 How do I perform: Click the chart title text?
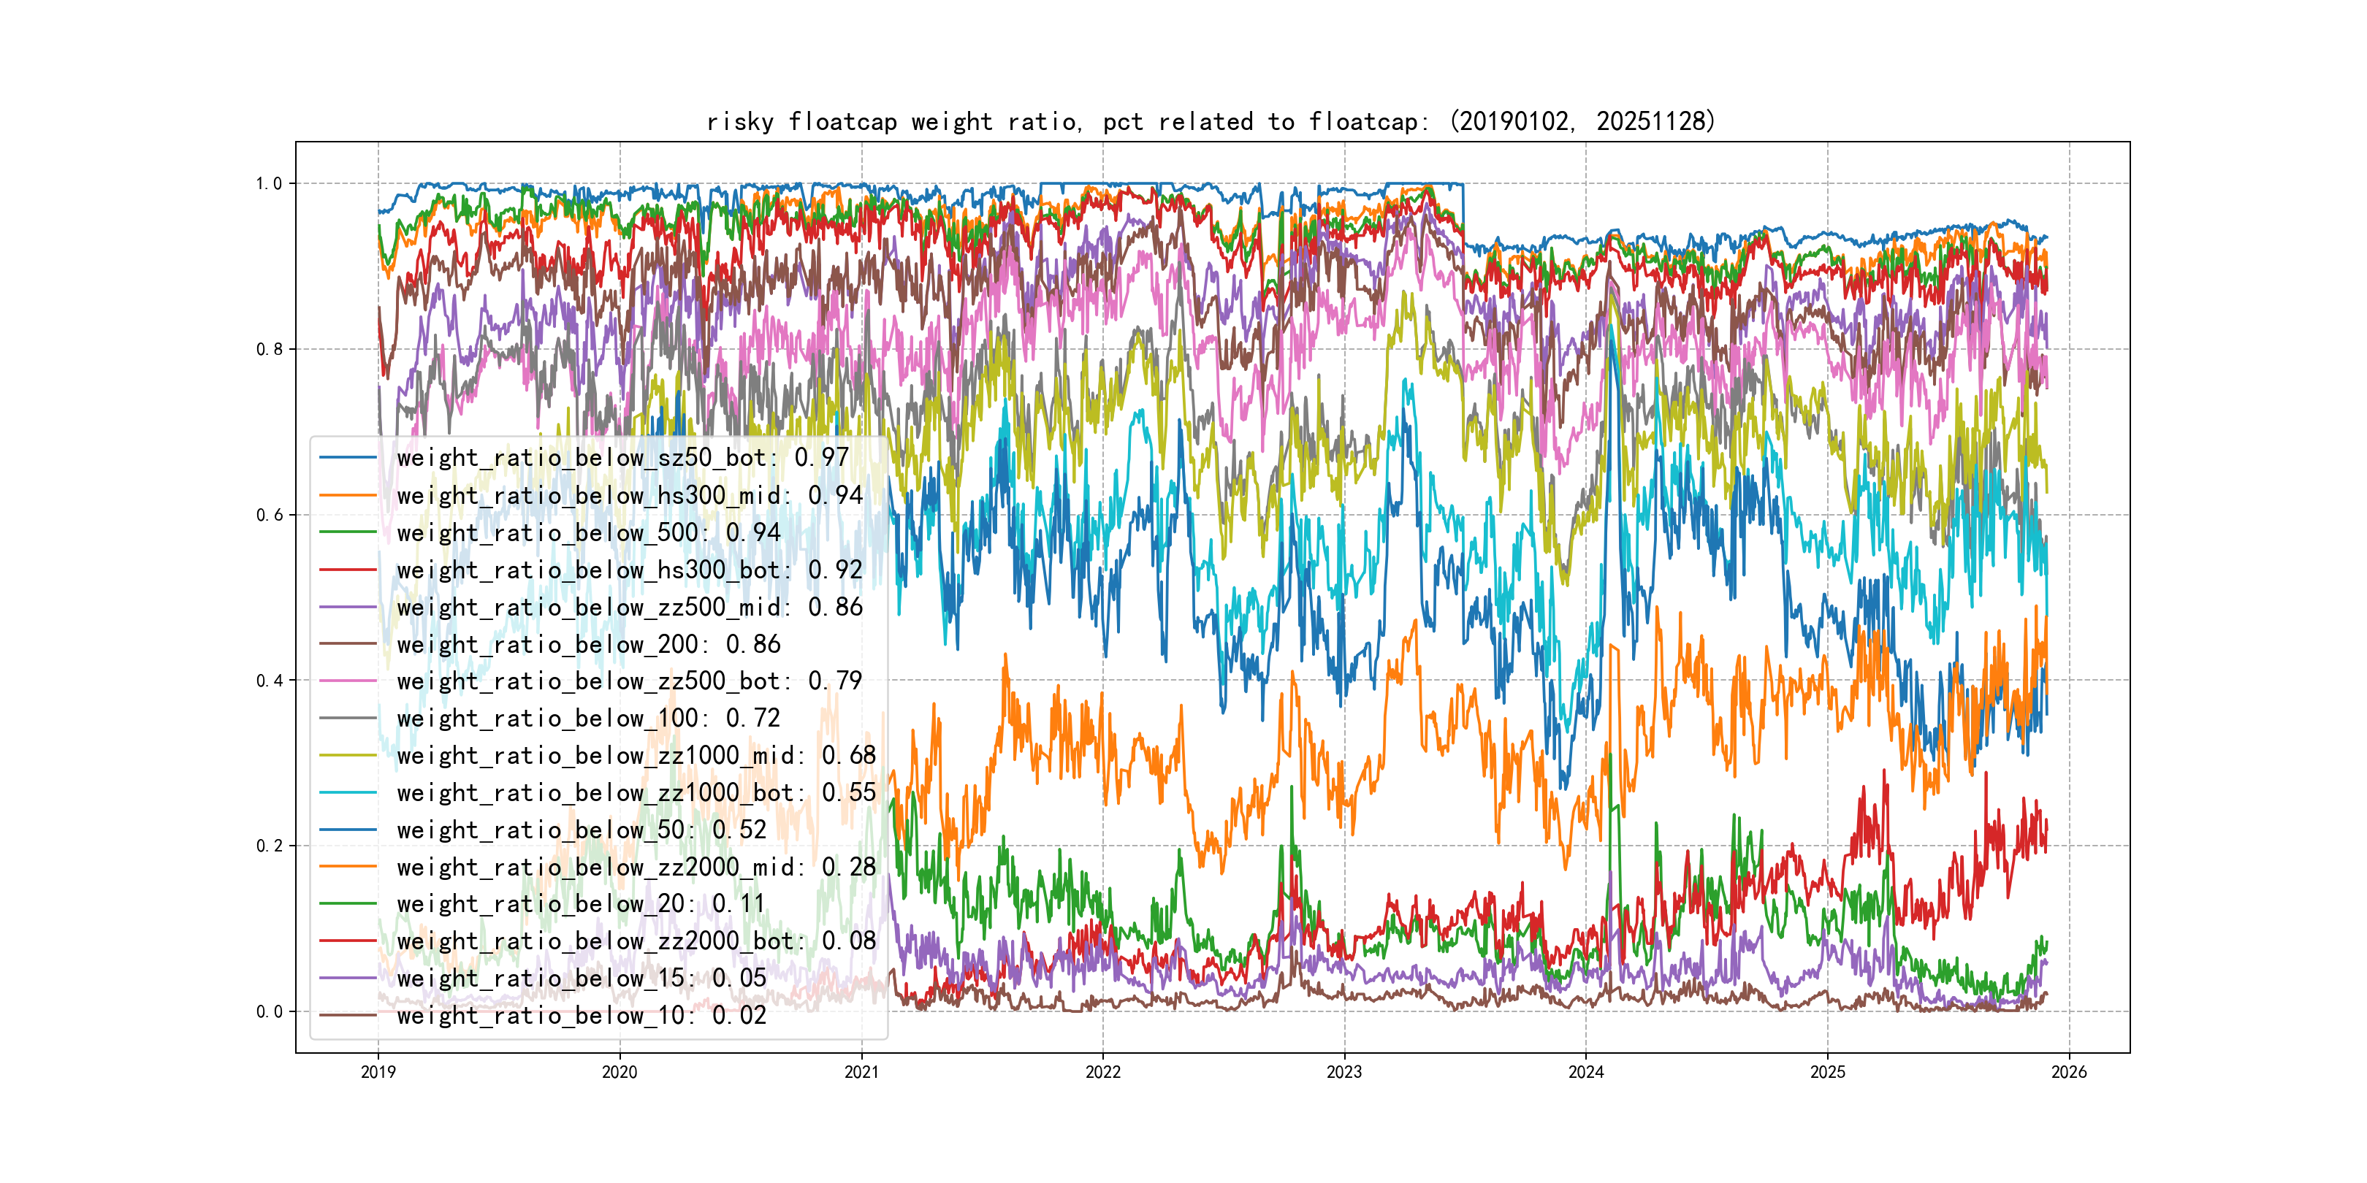click(x=1211, y=121)
